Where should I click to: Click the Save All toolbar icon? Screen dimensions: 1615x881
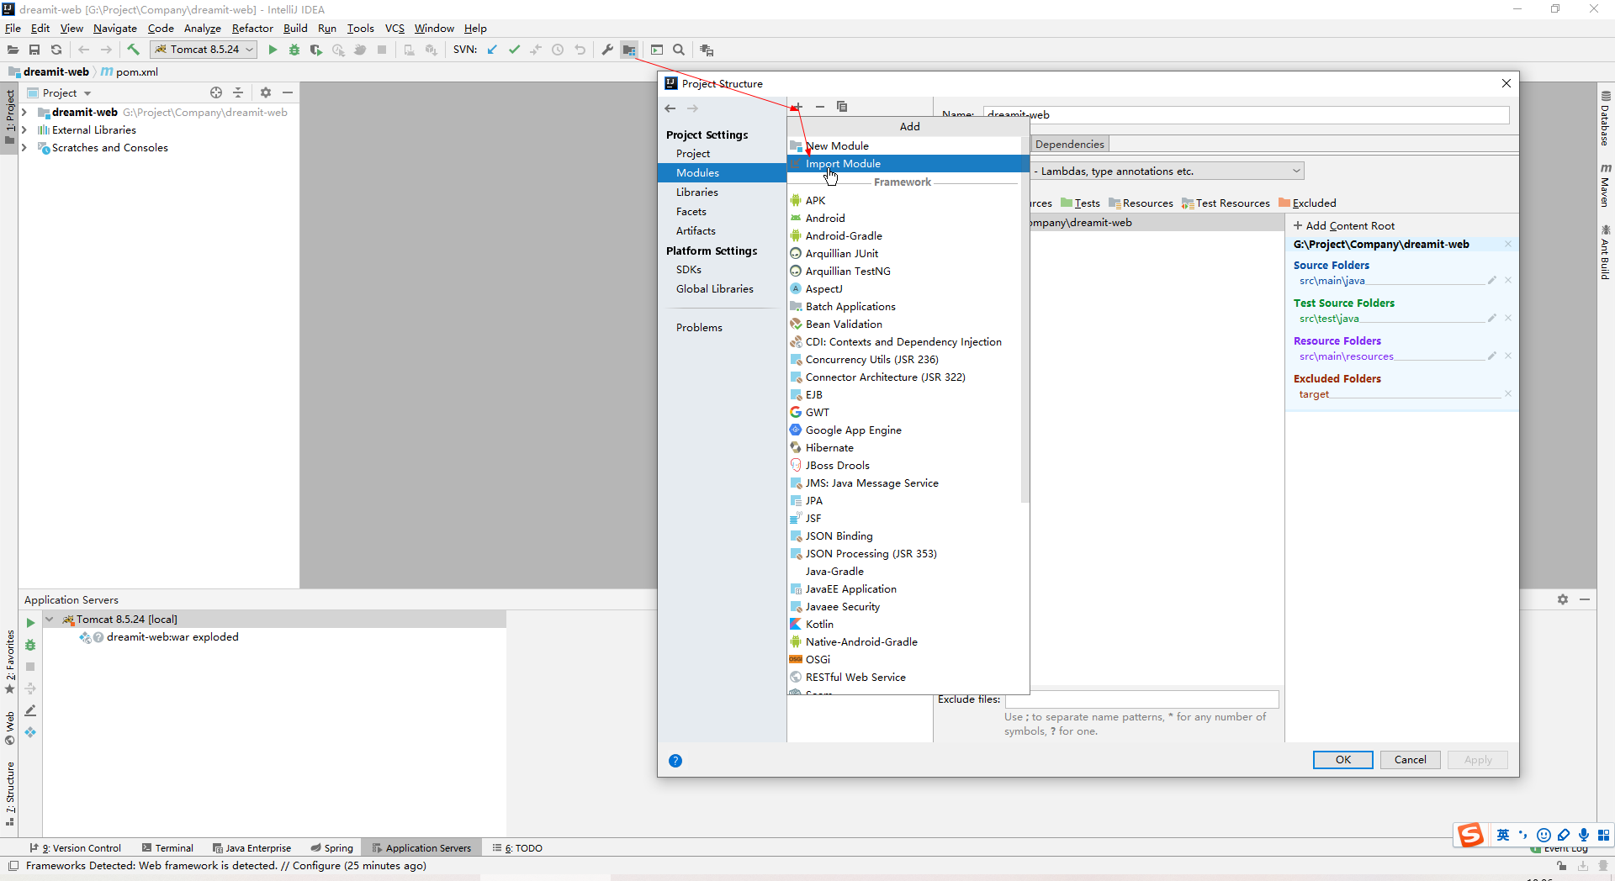pos(34,50)
